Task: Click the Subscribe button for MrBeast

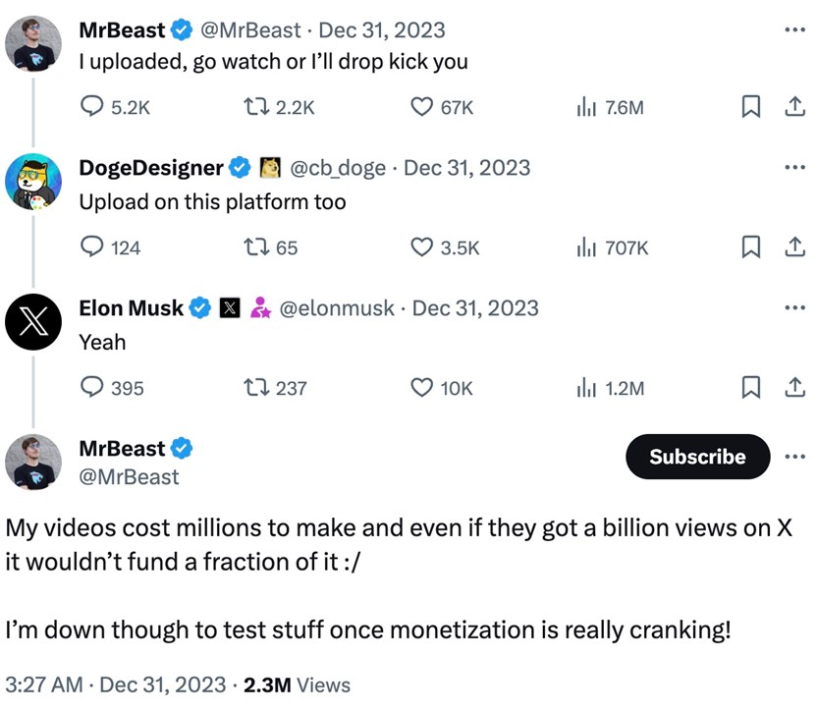Action: point(697,457)
